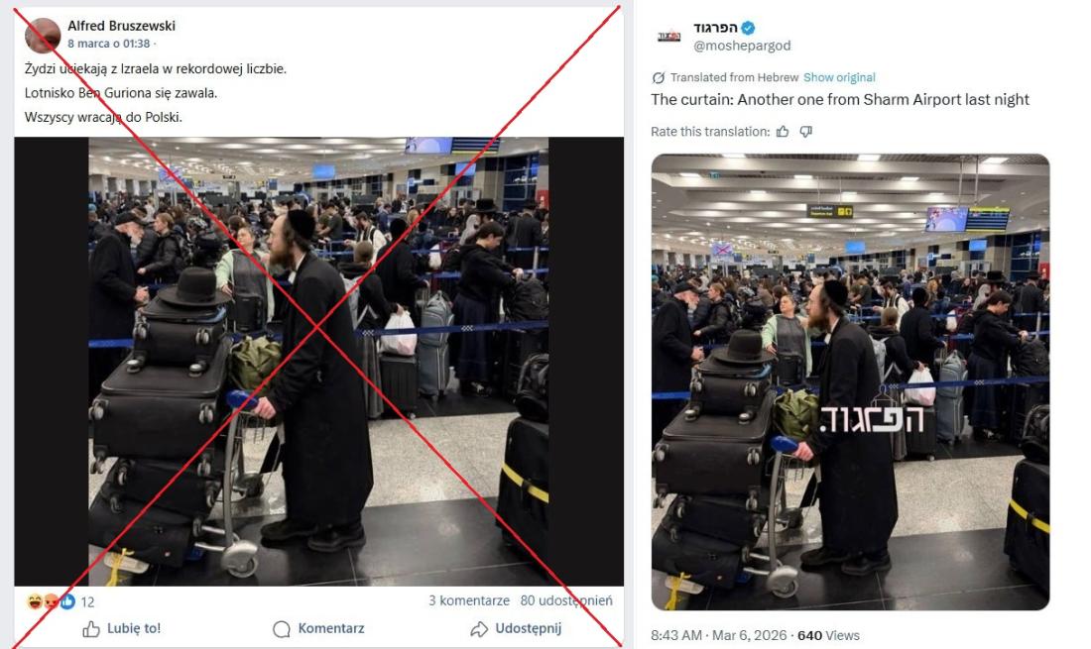Click the blue verified badge
Screen dimensions: 1091x649
coord(748,28)
